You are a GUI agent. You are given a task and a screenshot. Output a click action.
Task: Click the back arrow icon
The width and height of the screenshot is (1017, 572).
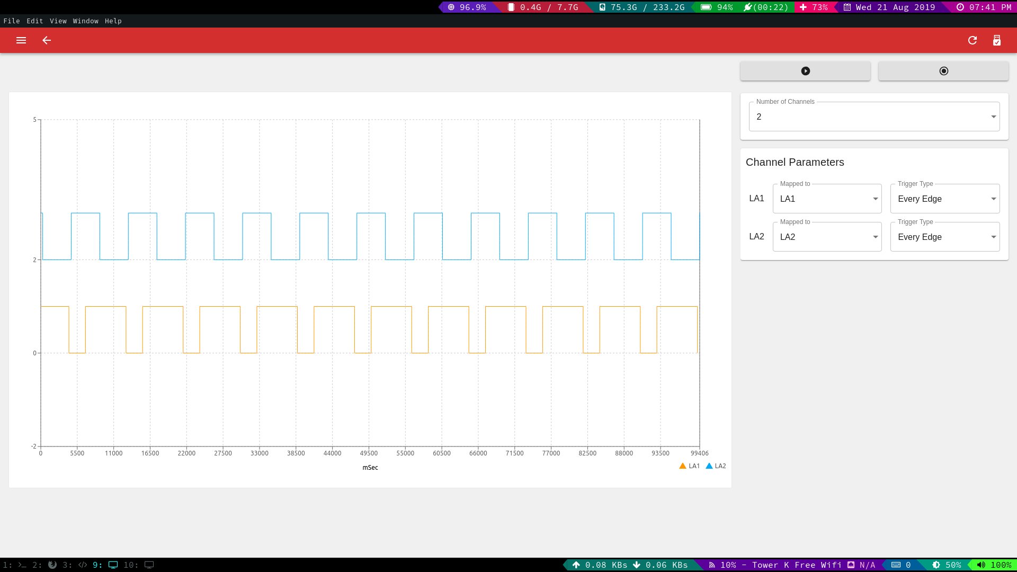tap(47, 40)
